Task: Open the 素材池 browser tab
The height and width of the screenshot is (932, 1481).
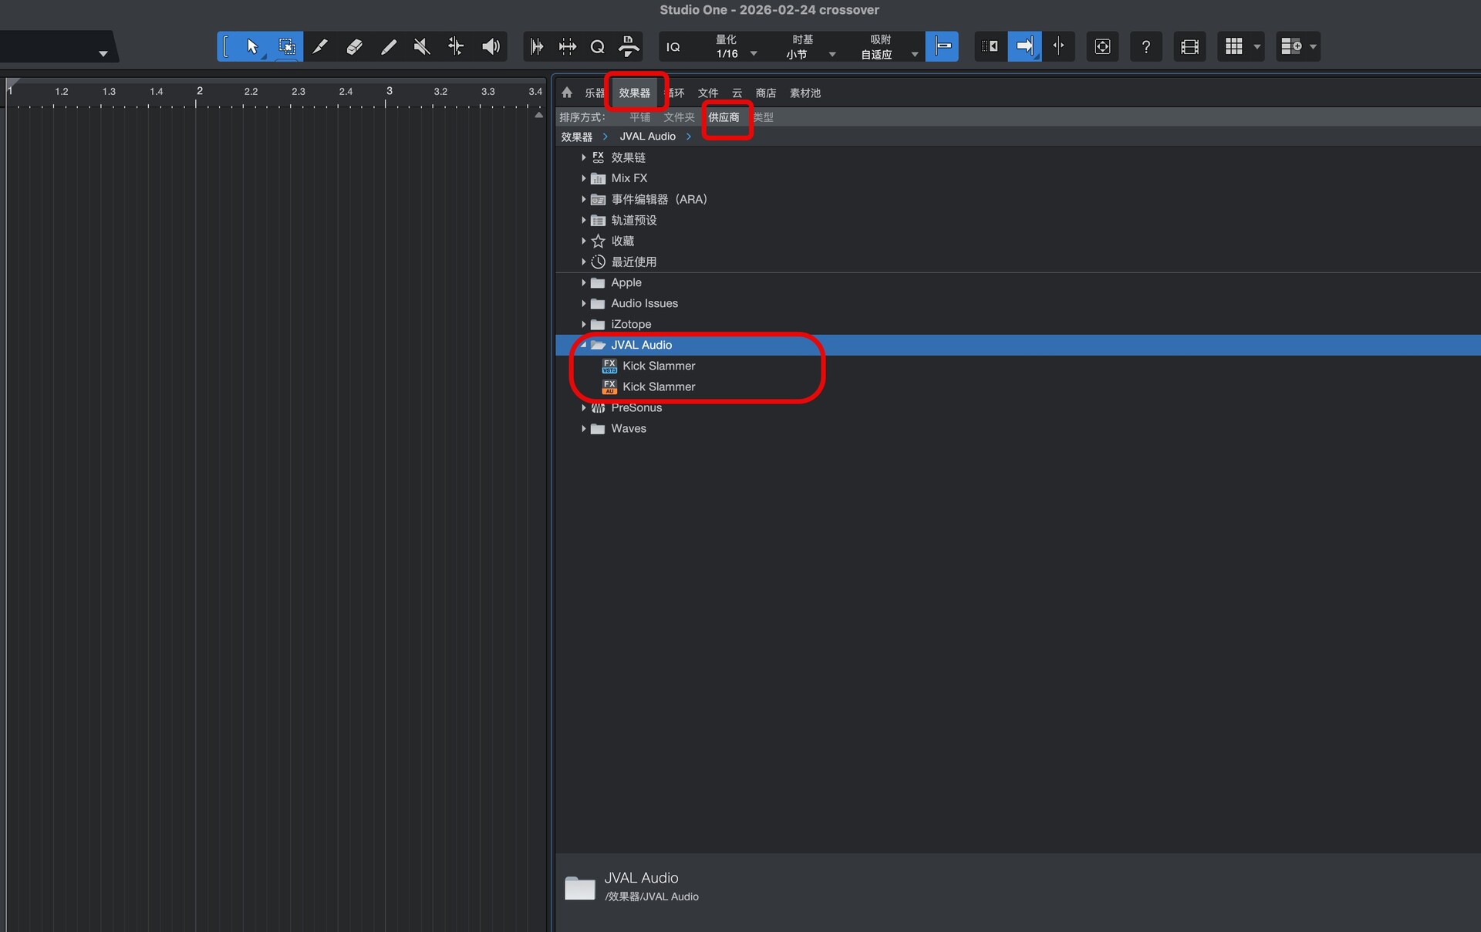Action: click(x=805, y=93)
